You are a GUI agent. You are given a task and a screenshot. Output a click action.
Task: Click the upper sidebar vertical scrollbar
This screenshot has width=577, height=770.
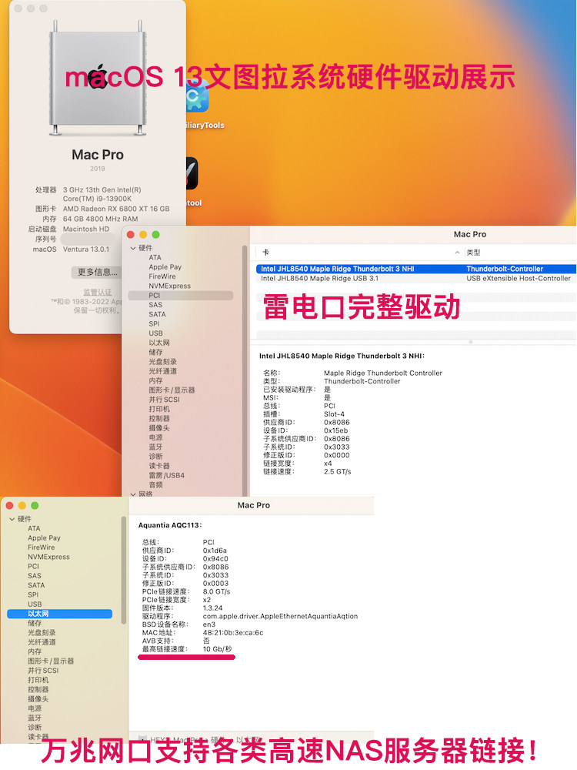tap(244, 371)
